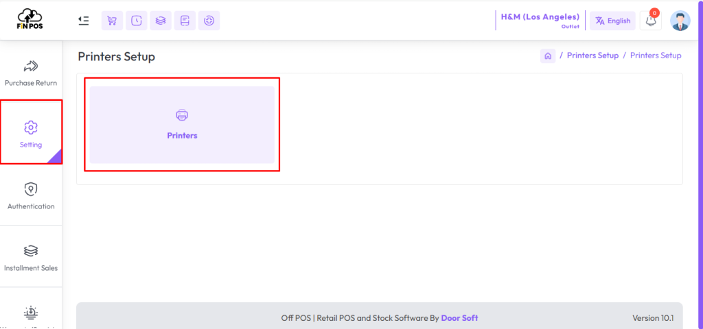Screen dimensions: 703x329
Task: Go to dashboard via breadcrumb home icon
Action: click(547, 56)
